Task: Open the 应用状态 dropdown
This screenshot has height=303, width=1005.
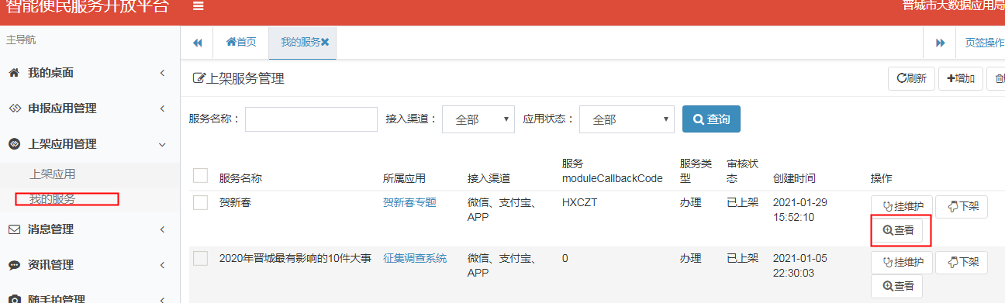Action: (x=627, y=119)
